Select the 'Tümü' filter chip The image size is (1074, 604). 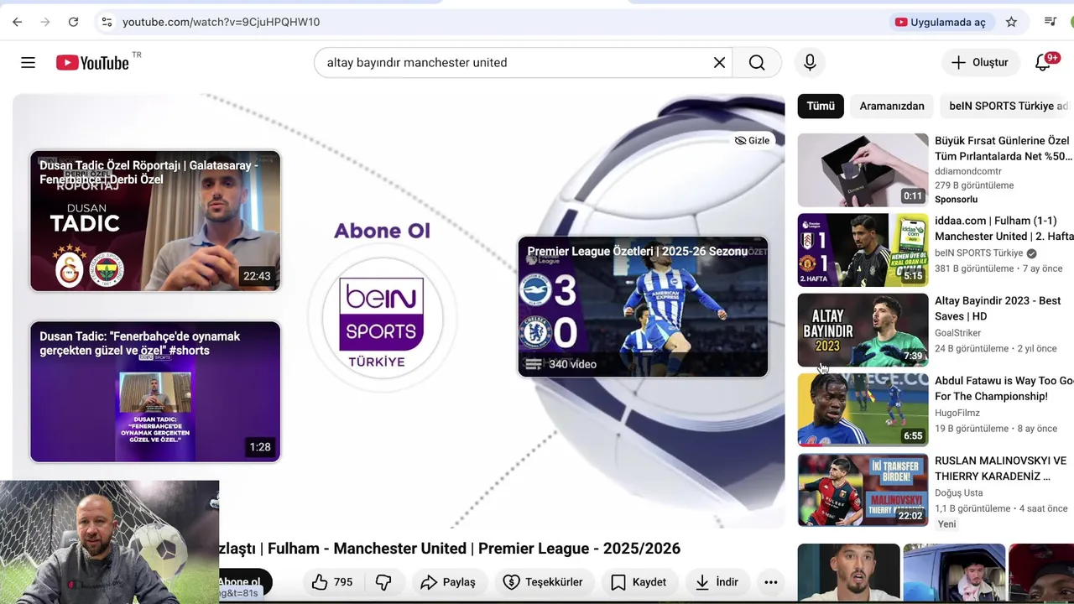pos(821,106)
